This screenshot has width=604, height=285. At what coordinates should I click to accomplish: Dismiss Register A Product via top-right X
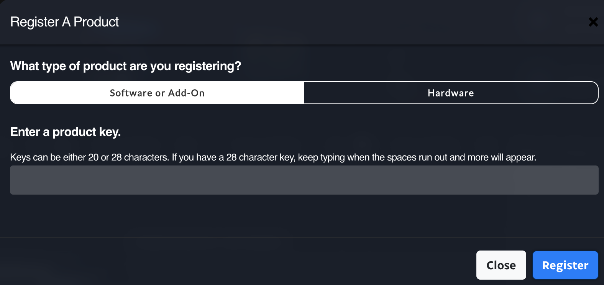[x=593, y=22]
